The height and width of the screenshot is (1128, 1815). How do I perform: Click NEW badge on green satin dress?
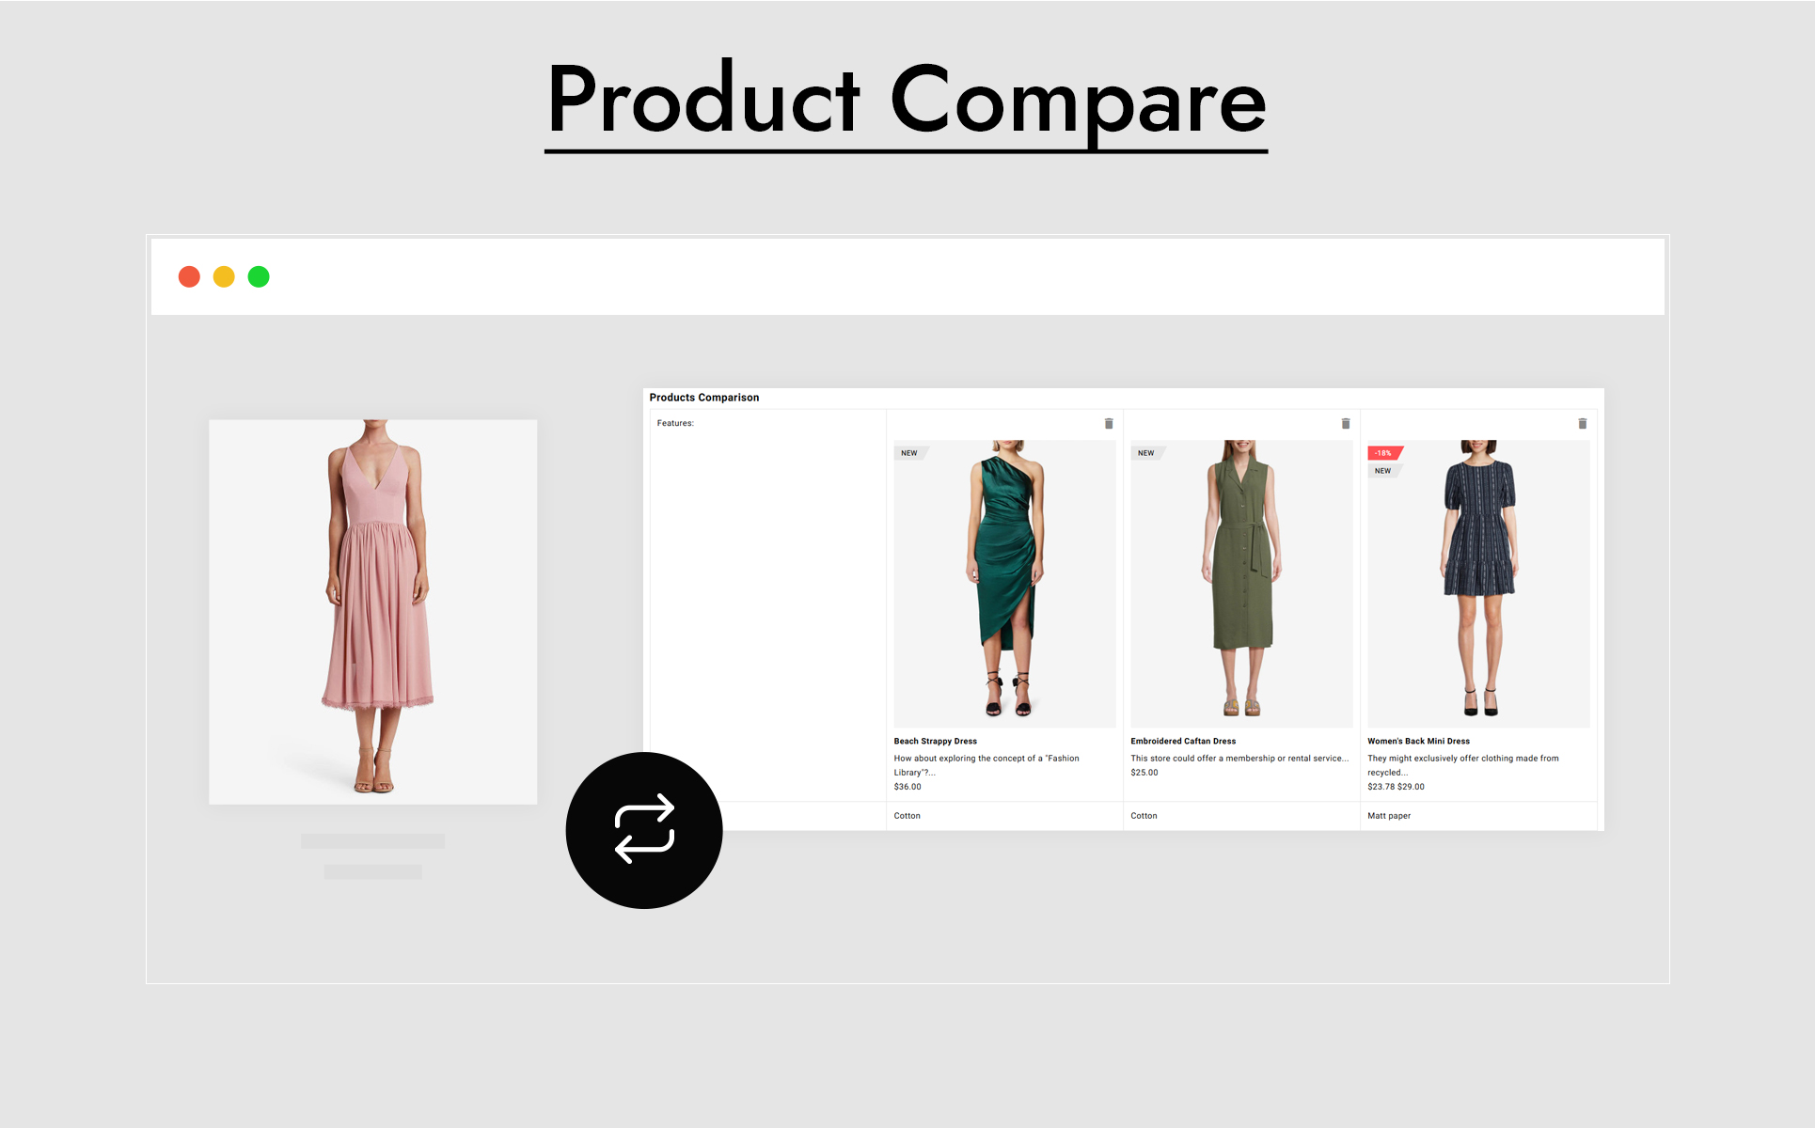point(909,453)
